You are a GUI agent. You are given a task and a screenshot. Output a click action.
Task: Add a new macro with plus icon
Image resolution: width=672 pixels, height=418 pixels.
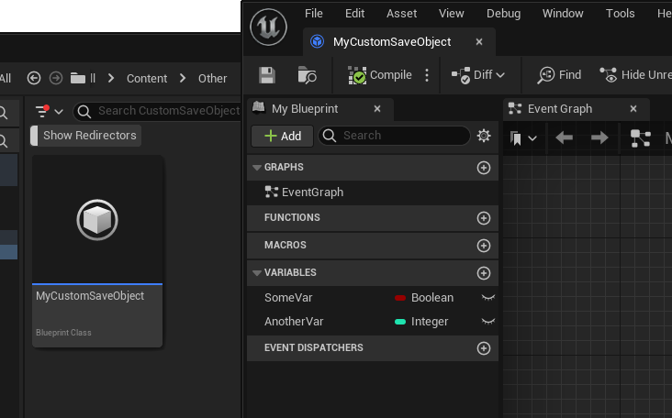(x=484, y=246)
